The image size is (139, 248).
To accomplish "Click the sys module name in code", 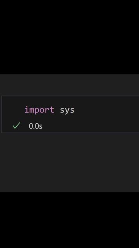I will [67, 110].
